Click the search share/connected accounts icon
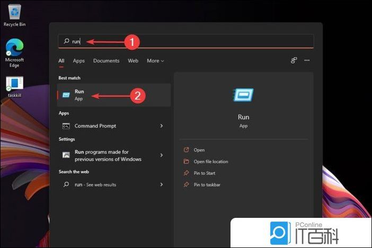The image size is (372, 248). coord(294,61)
